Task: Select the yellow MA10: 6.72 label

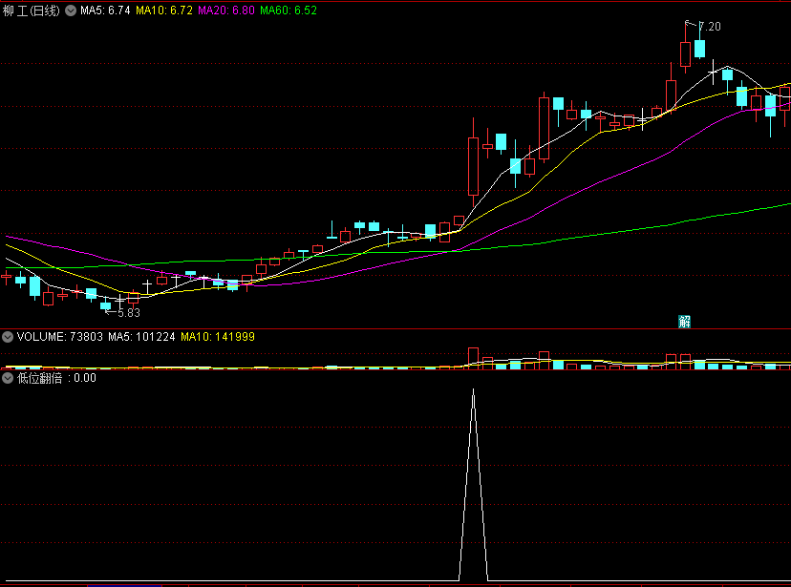Action: tap(164, 10)
